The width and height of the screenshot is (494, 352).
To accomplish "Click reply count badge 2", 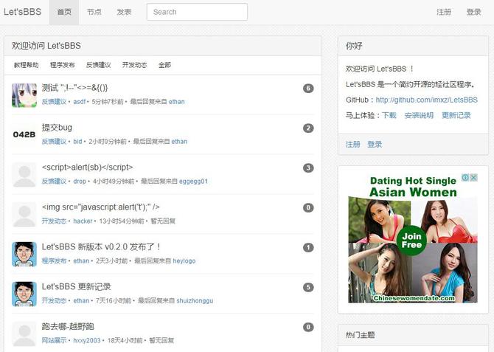I will (308, 128).
